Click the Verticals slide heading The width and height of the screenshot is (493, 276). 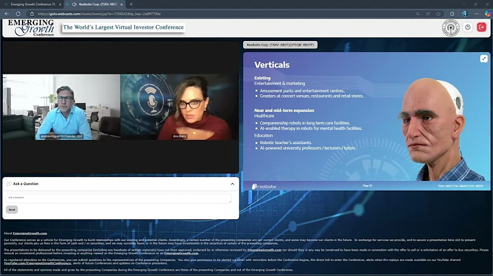272,65
